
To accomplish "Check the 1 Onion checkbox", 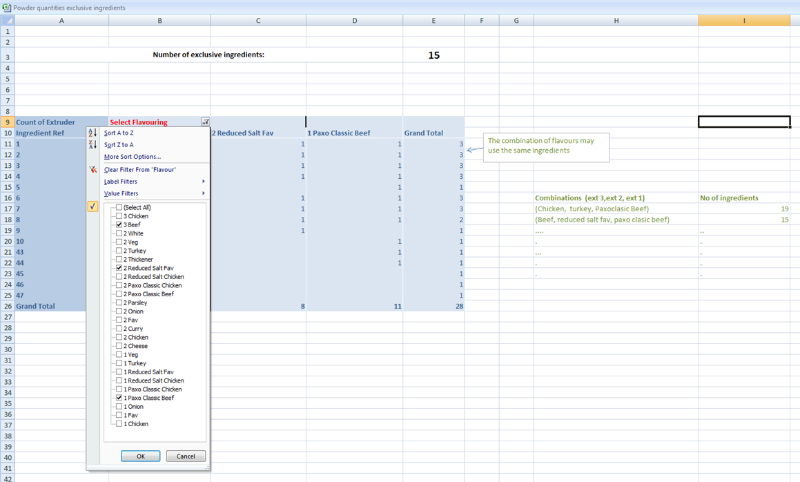I will coord(119,407).
